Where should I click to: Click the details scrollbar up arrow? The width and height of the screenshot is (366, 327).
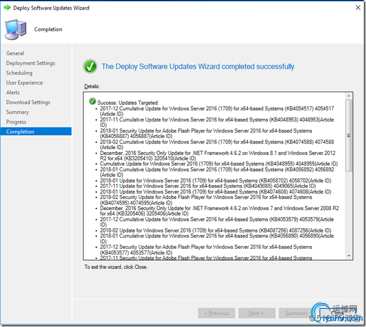pos(349,96)
